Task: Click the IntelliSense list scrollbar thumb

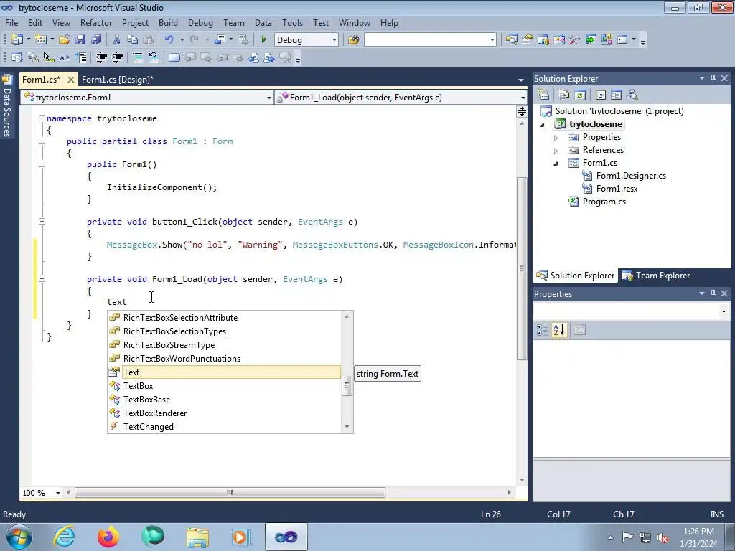Action: coord(347,385)
